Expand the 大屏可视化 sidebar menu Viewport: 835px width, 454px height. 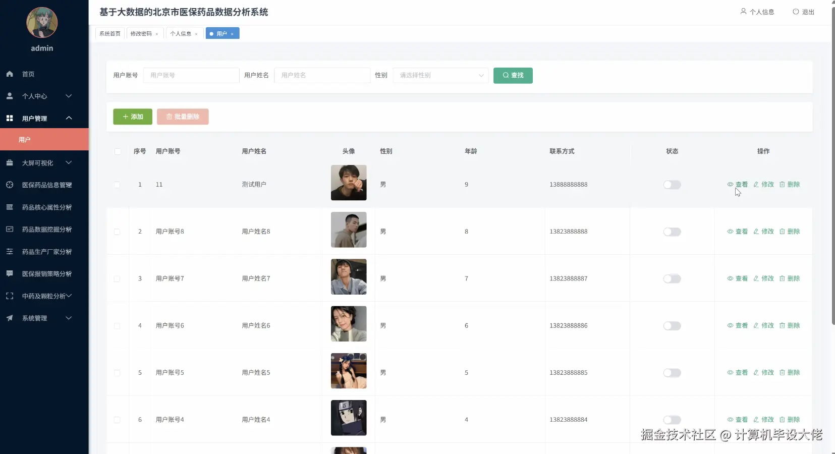click(69, 162)
